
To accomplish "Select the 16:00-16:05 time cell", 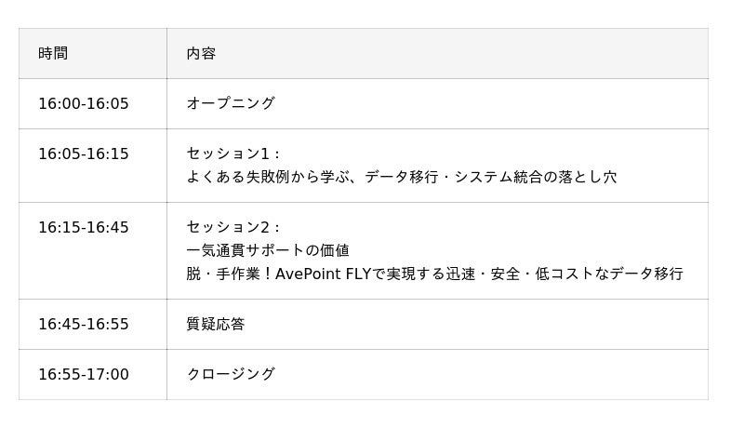I will (x=83, y=104).
